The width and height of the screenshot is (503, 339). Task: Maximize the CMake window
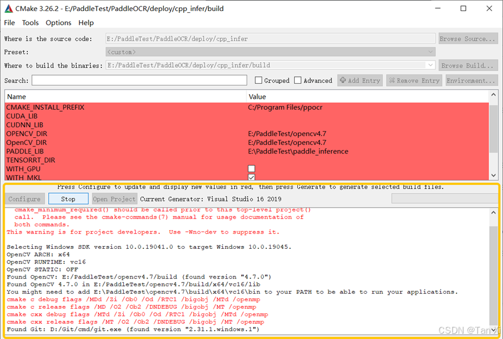463,9
